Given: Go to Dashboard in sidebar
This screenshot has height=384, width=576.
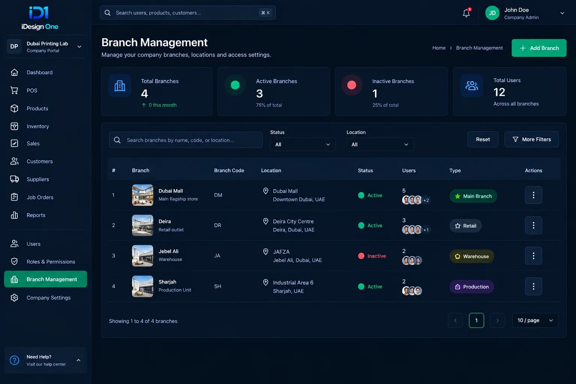Looking at the screenshot, I should (x=45, y=72).
